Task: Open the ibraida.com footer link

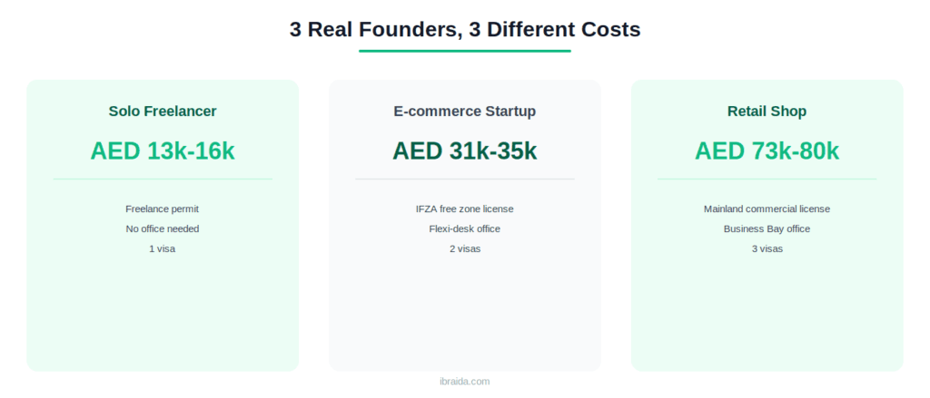Action: point(465,382)
